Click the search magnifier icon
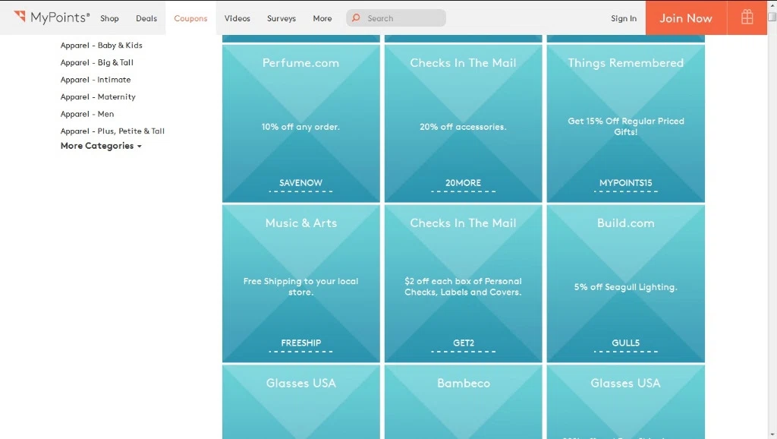This screenshot has height=439, width=777. [356, 18]
